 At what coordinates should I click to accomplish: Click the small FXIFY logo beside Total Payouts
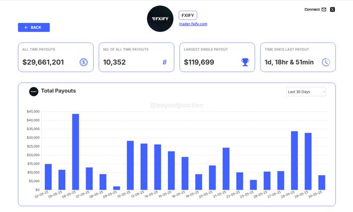point(34,92)
